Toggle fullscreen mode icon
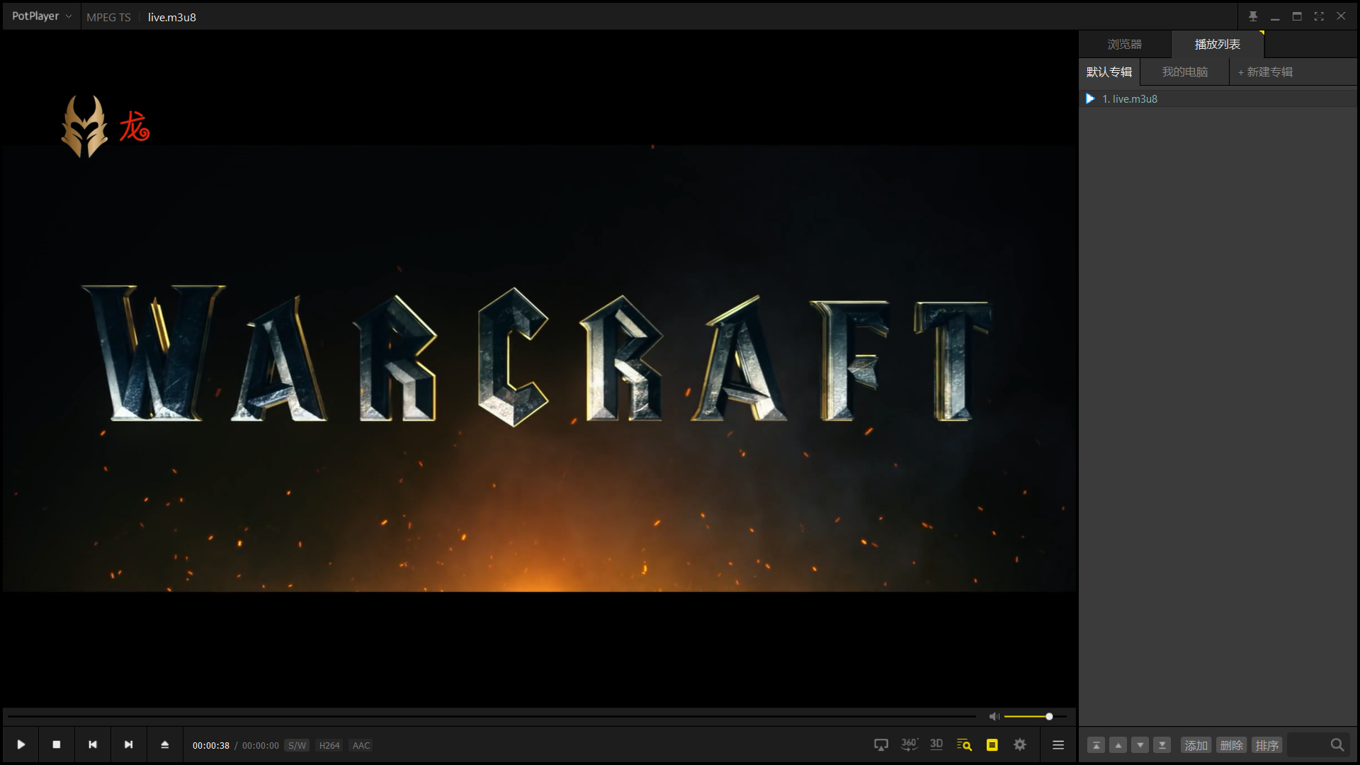 (1319, 16)
